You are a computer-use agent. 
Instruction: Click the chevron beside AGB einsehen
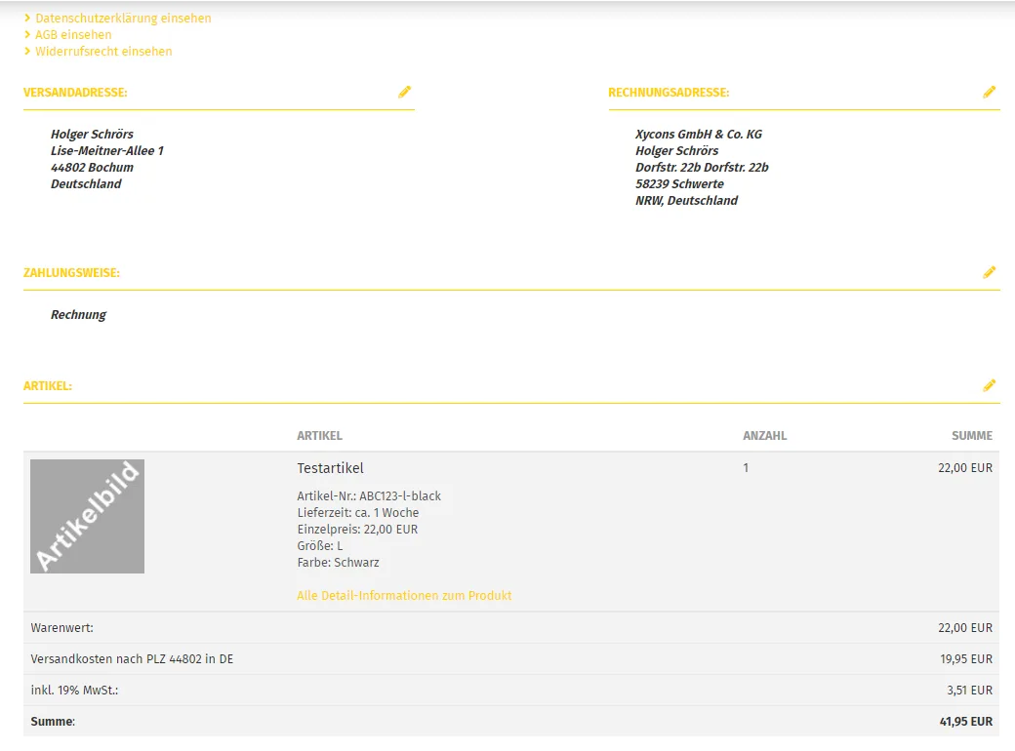coord(27,34)
